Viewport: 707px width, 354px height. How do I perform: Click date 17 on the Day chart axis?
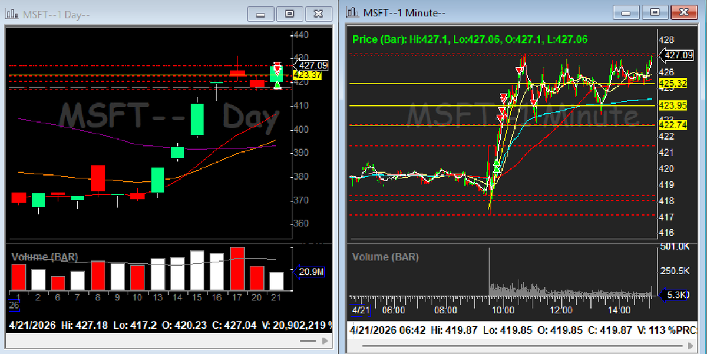(237, 297)
